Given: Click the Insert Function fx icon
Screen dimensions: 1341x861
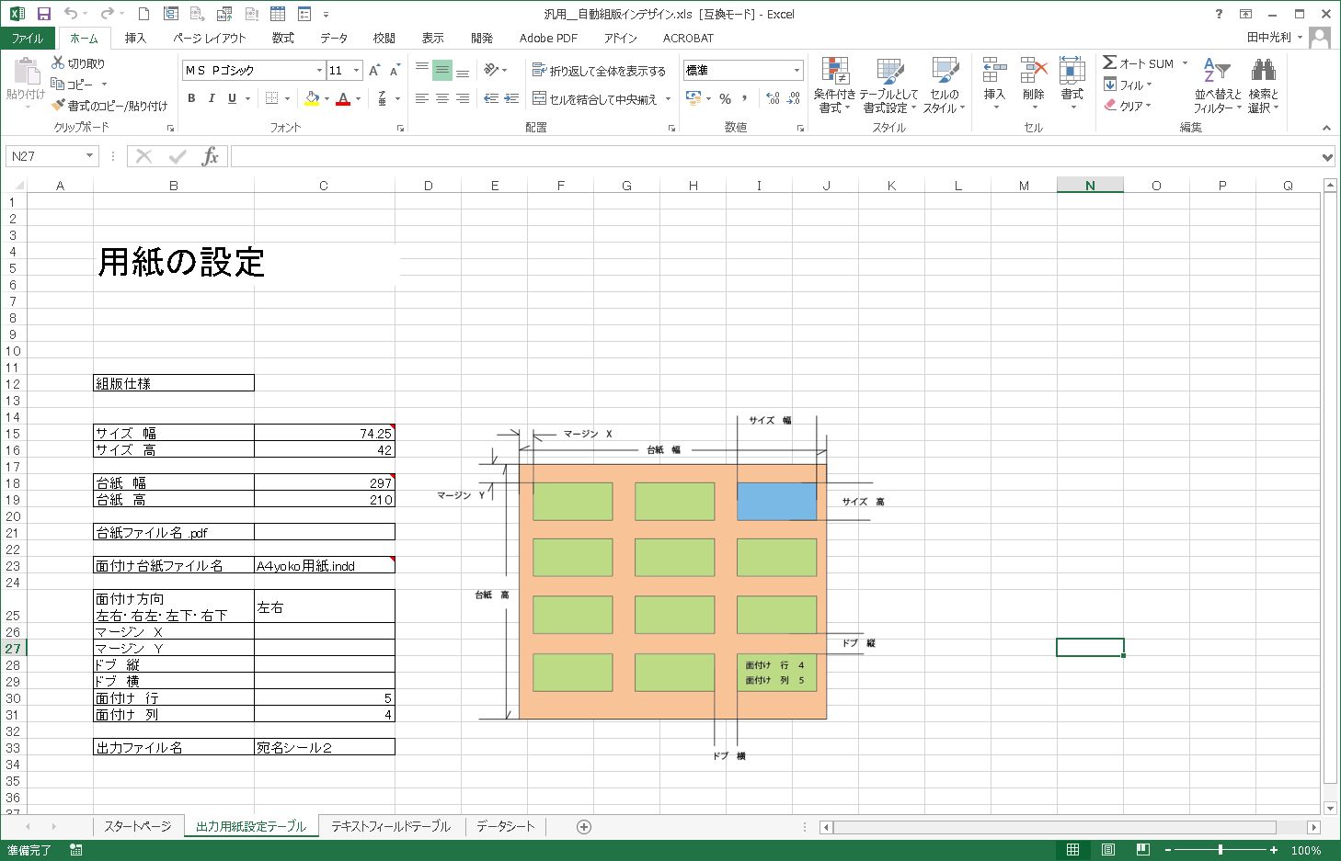Looking at the screenshot, I should click(210, 156).
